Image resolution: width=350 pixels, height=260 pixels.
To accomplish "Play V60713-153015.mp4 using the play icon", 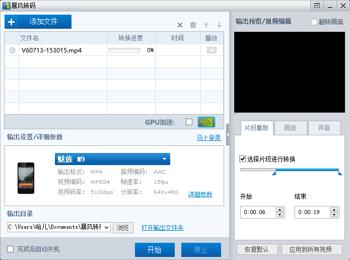I will (x=212, y=50).
